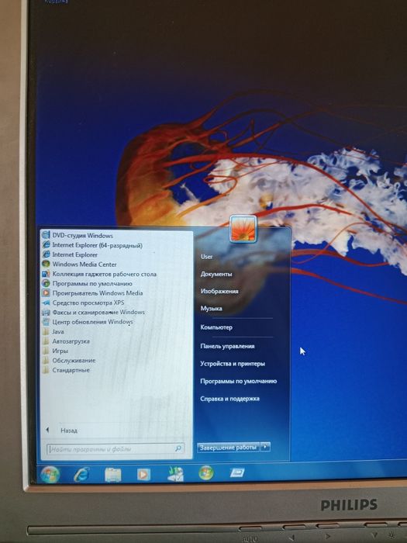Click the Завершение работы button
This screenshot has width=407, height=543.
click(x=229, y=447)
